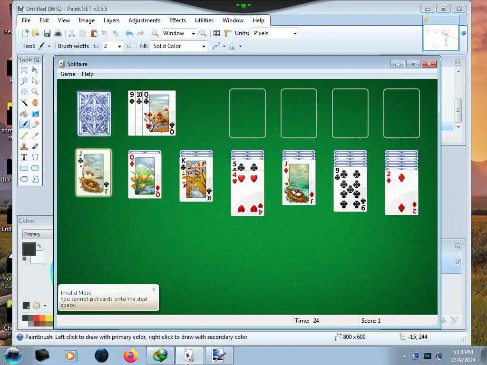Decrease brush width with minus button
Image resolution: width=487 pixels, height=365 pixels.
[x=96, y=46]
